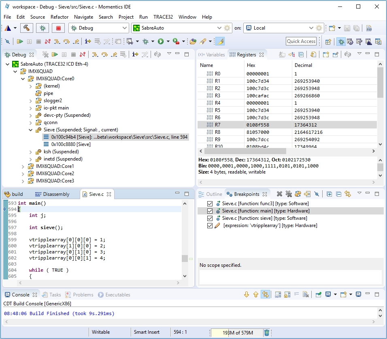Viewport: 387px width, 339px height.
Task: Uncheck the func3 function breakpoint
Action: click(210, 204)
